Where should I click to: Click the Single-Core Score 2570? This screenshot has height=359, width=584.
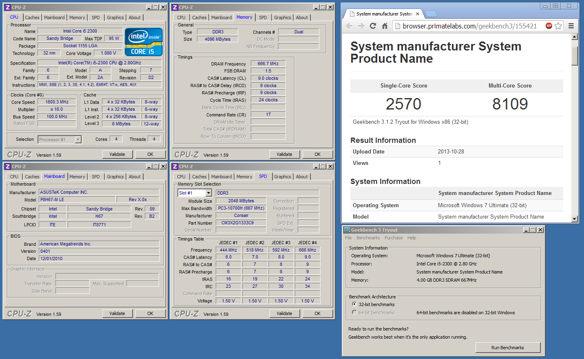403,104
